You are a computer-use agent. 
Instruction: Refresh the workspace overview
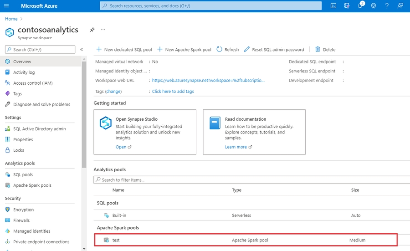[x=227, y=49]
